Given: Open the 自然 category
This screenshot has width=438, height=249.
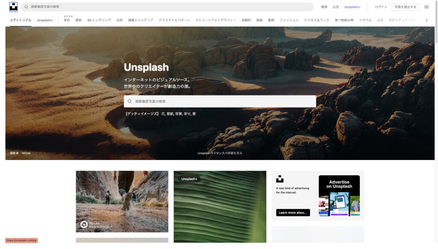Looking at the screenshot, I should coord(120,20).
